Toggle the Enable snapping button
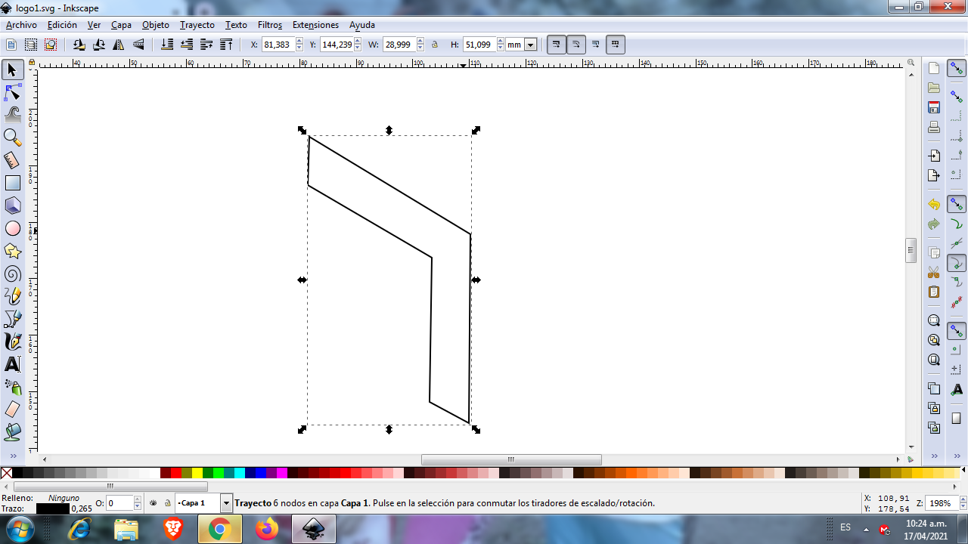968x544 pixels. [957, 68]
